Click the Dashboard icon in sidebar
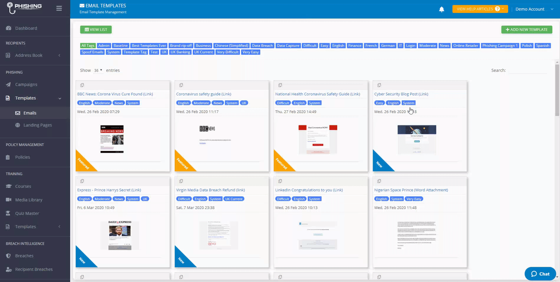Screen dimensions: 560x282 (9, 28)
